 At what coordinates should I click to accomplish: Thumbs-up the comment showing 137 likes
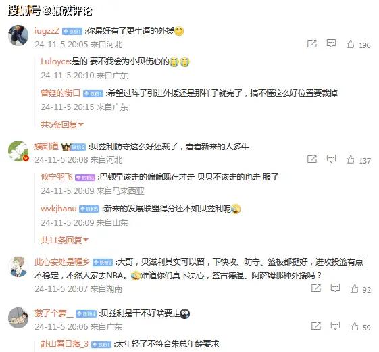pos(350,159)
